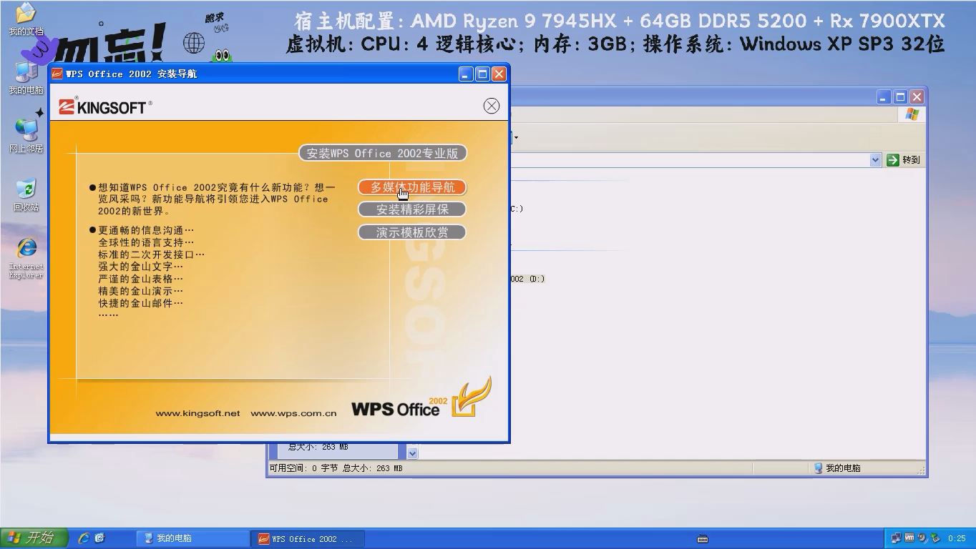Click the keyboard icon on the taskbar

pyautogui.click(x=702, y=538)
